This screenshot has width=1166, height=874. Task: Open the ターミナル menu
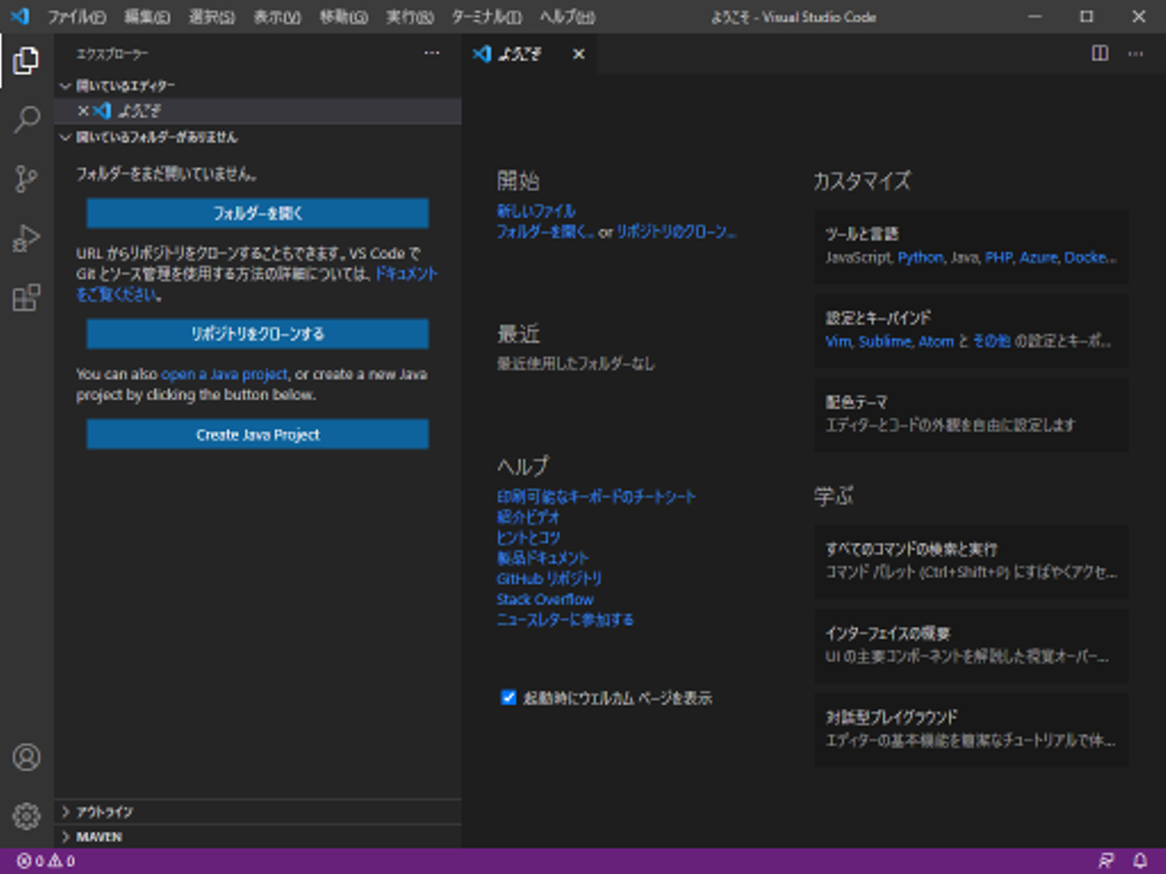point(486,17)
